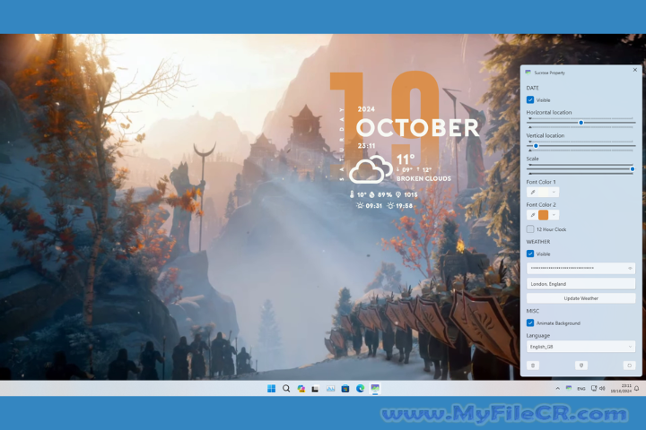This screenshot has height=430, width=646.
Task: Uncheck the DATE Visible checkbox
Action: [x=530, y=100]
